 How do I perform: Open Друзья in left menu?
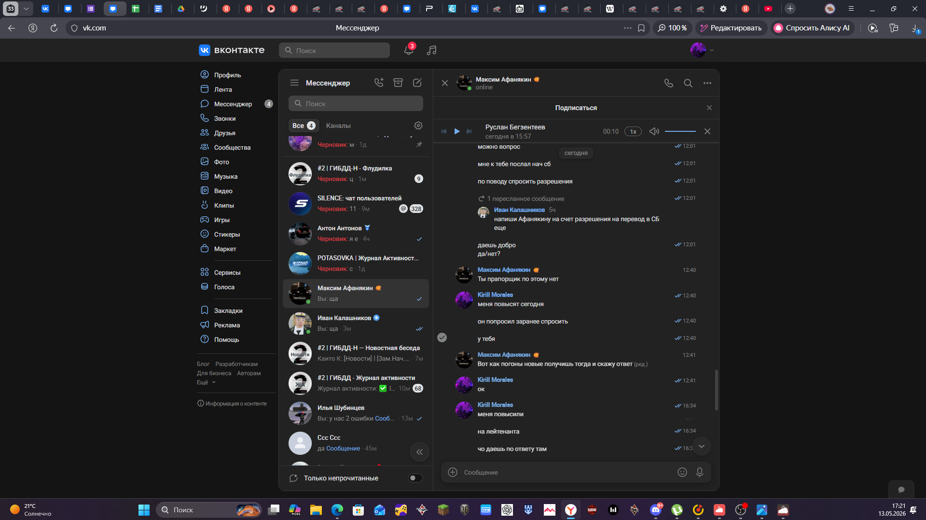pyautogui.click(x=225, y=133)
